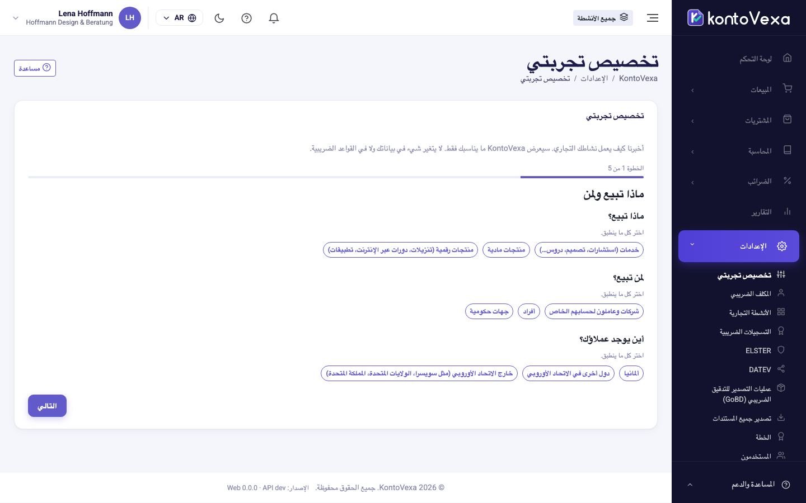Click the hamburger menu icon

tap(653, 18)
